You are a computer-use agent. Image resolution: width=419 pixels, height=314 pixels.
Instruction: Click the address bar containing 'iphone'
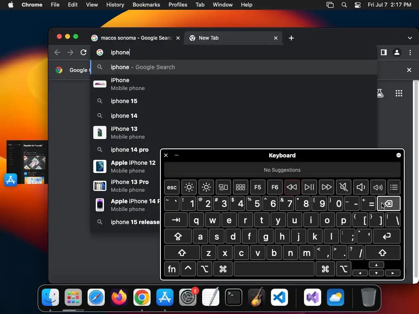(234, 52)
